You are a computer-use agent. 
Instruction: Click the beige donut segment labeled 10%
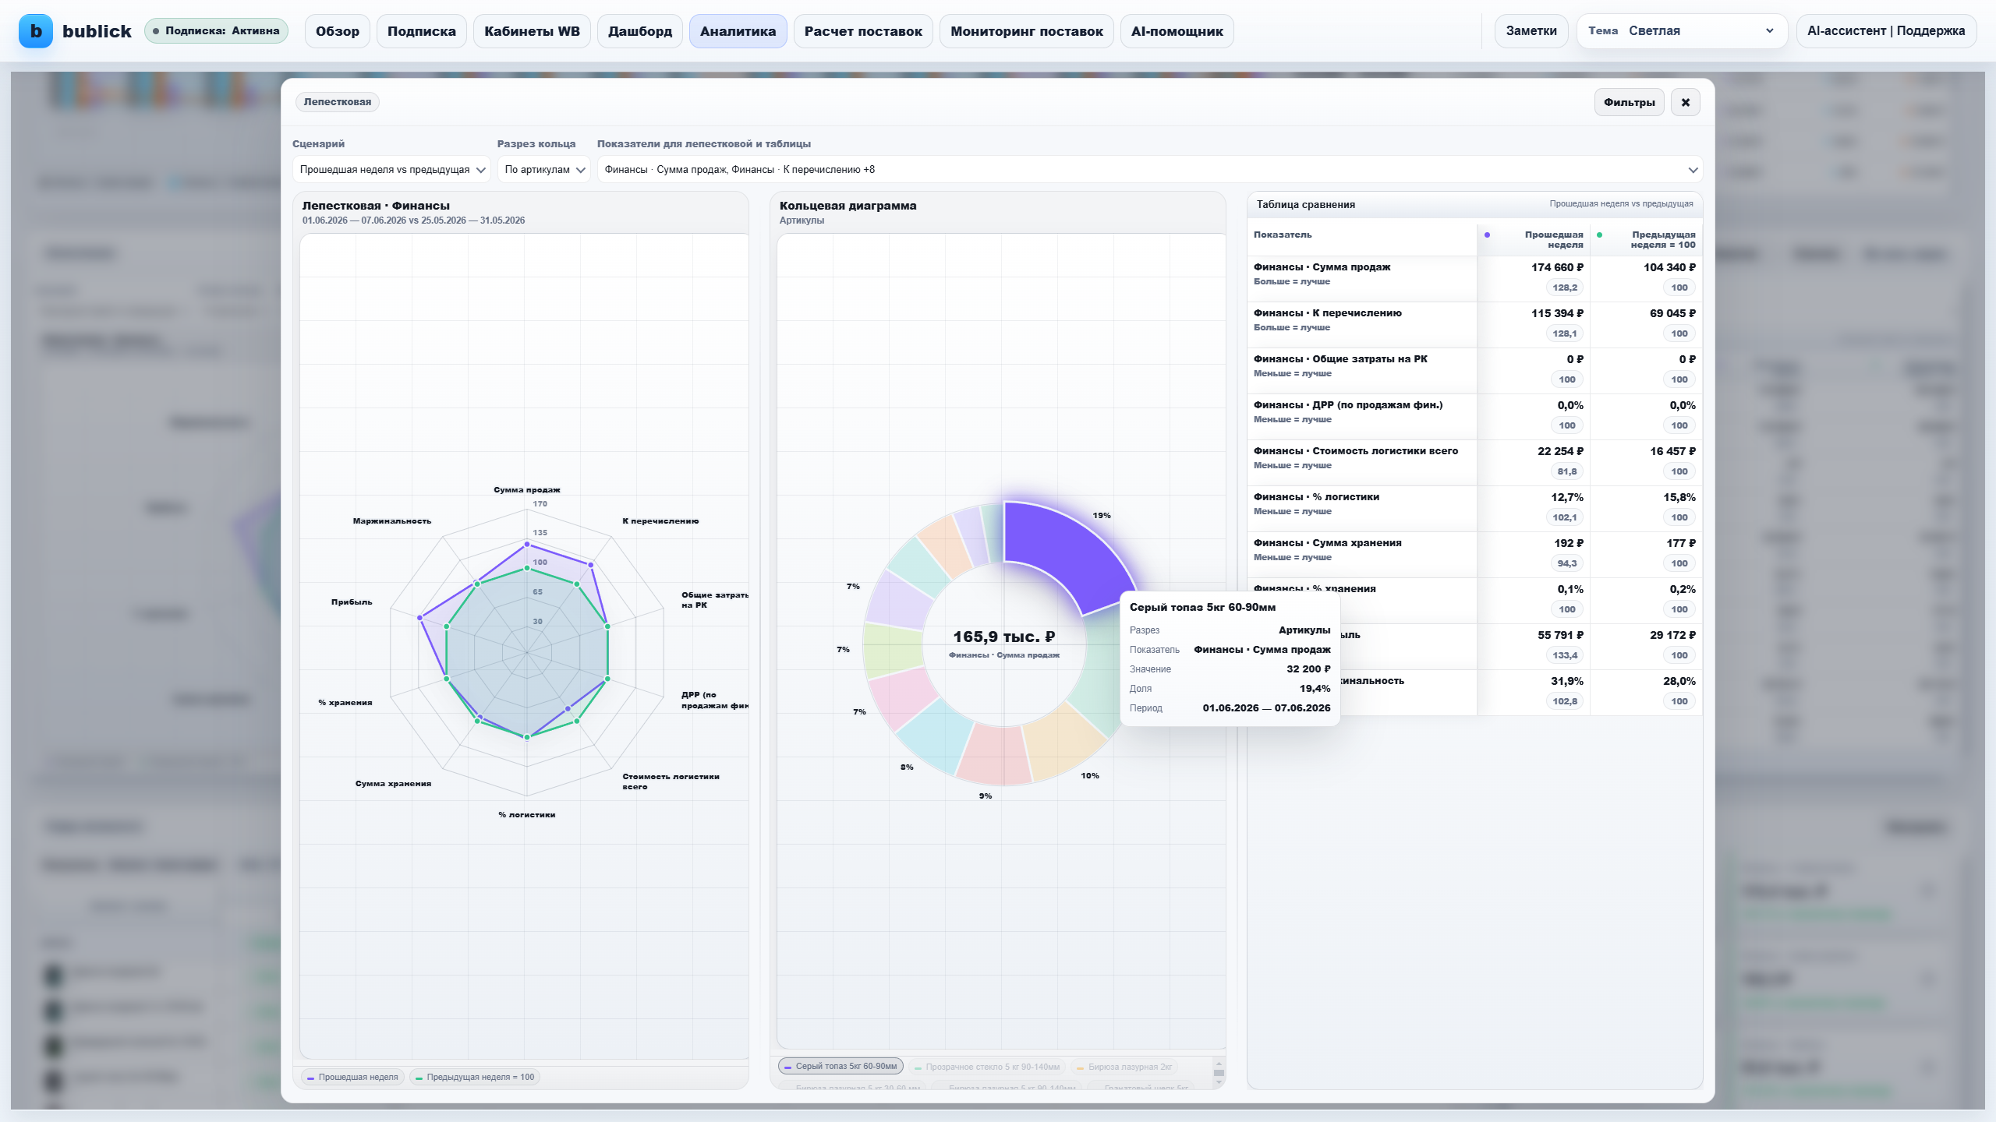1063,740
